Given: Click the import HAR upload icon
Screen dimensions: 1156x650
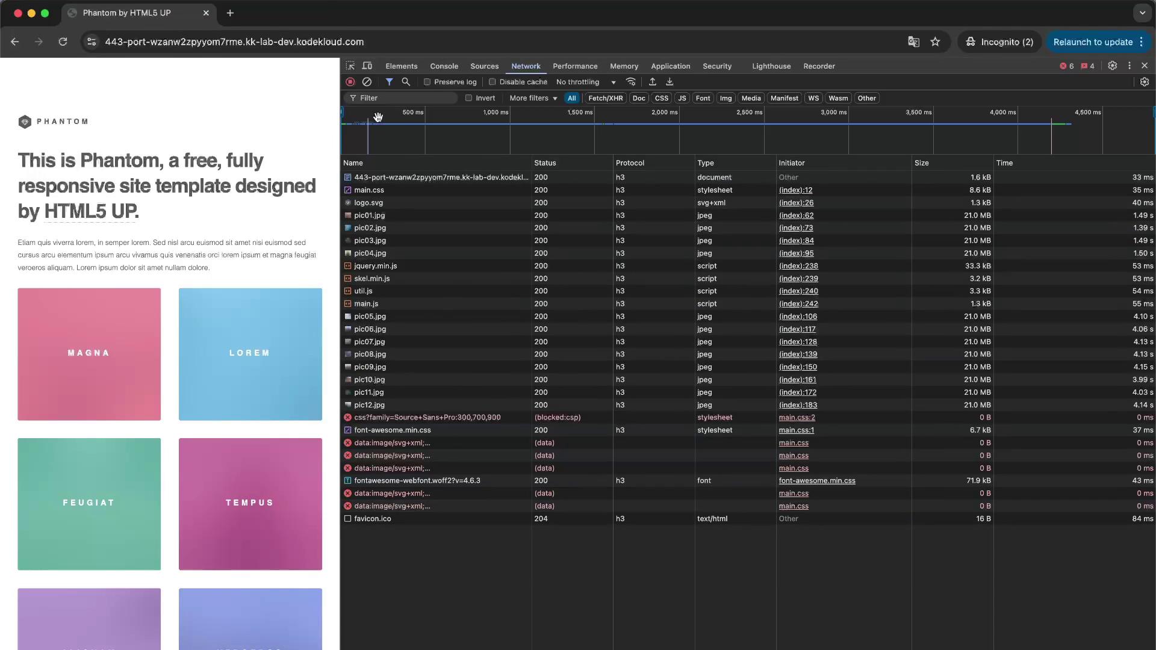Looking at the screenshot, I should tap(652, 82).
